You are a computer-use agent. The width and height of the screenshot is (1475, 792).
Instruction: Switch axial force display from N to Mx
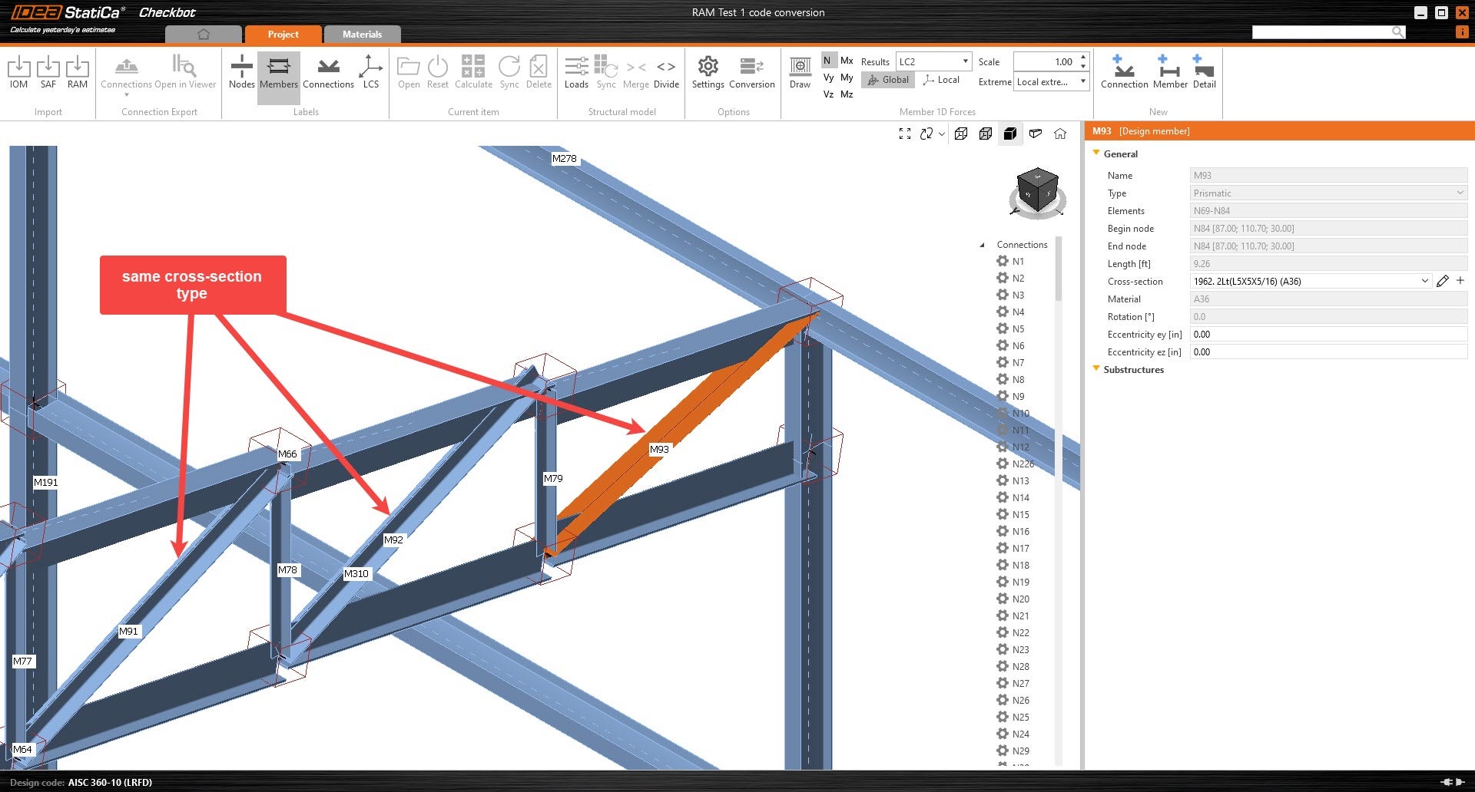click(x=846, y=60)
